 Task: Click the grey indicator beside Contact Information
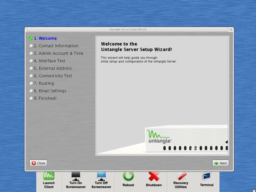tap(31, 46)
